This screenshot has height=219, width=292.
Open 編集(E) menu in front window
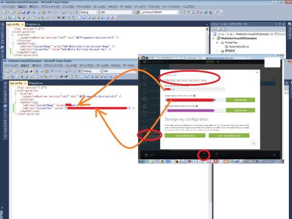(25, 66)
